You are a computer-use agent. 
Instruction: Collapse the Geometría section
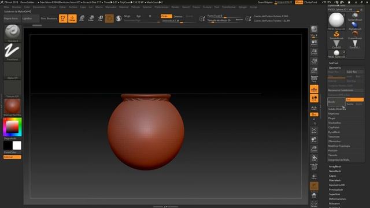tap(335, 68)
